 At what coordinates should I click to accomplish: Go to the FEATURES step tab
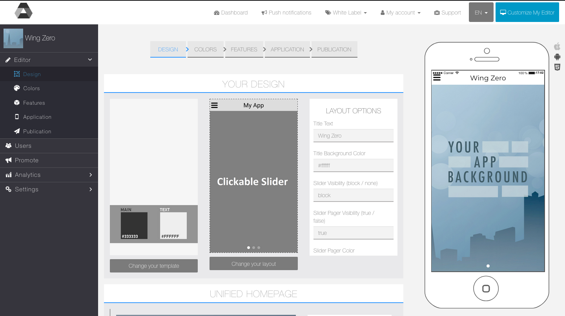tap(244, 49)
